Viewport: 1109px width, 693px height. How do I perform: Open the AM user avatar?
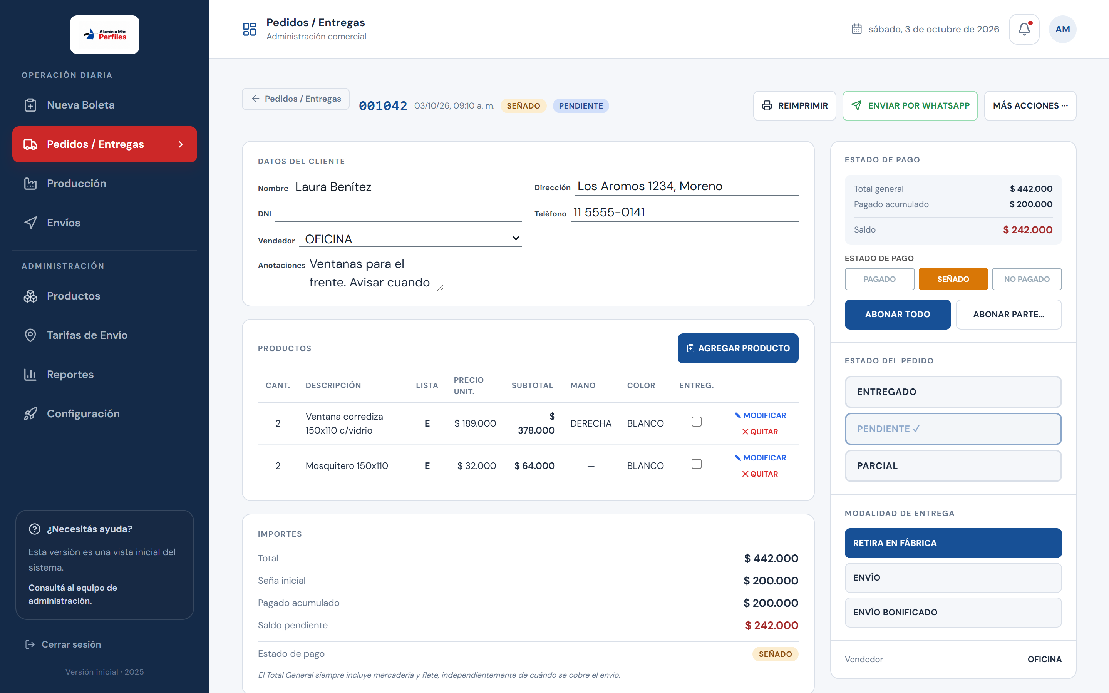coord(1062,29)
